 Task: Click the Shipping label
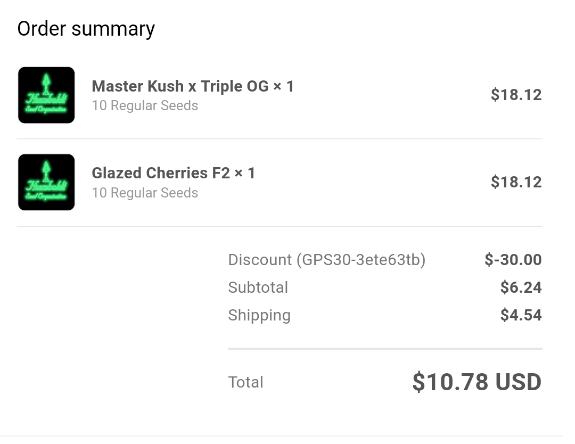(x=259, y=315)
